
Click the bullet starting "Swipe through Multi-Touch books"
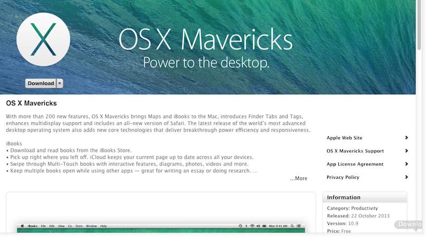click(127, 164)
